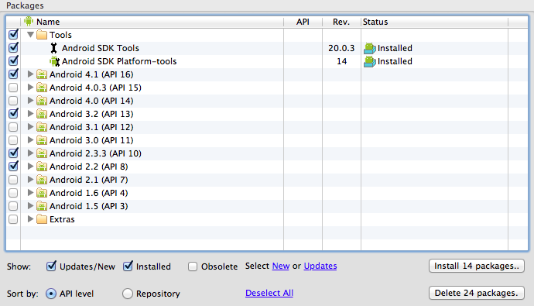Uncheck the Android 3.2 (API 13) checkbox
The height and width of the screenshot is (306, 534).
(13, 113)
